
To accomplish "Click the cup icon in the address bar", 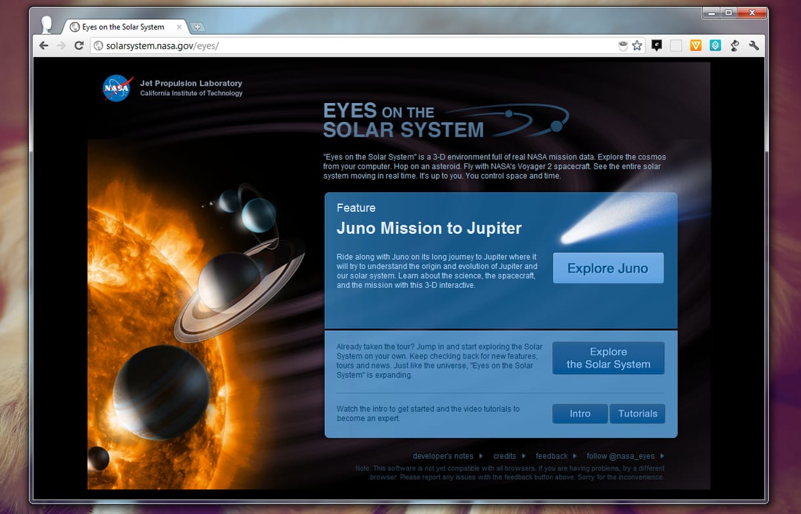I will 623,45.
